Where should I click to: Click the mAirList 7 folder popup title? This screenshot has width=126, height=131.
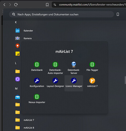pyautogui.click(x=64, y=52)
